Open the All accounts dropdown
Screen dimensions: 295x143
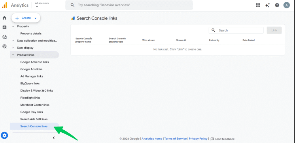(x=42, y=5)
